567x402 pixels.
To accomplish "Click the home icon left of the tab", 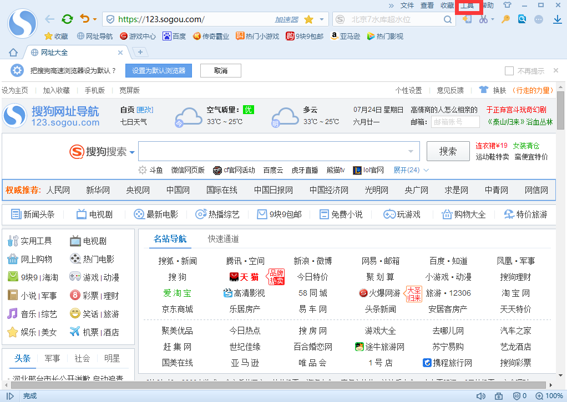I will (x=13, y=53).
